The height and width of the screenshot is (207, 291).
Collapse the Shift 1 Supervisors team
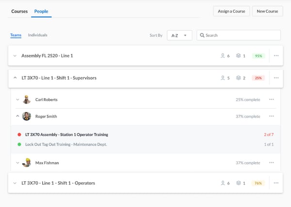coord(15,78)
